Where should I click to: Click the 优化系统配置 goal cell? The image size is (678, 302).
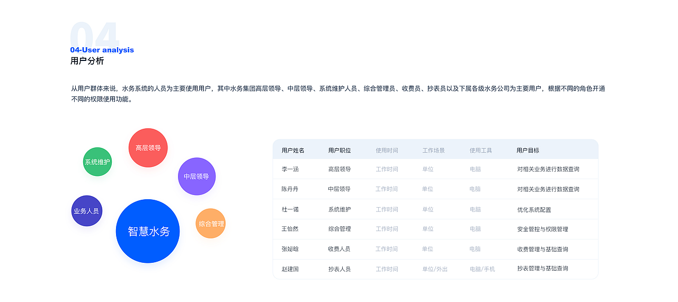coord(534,209)
